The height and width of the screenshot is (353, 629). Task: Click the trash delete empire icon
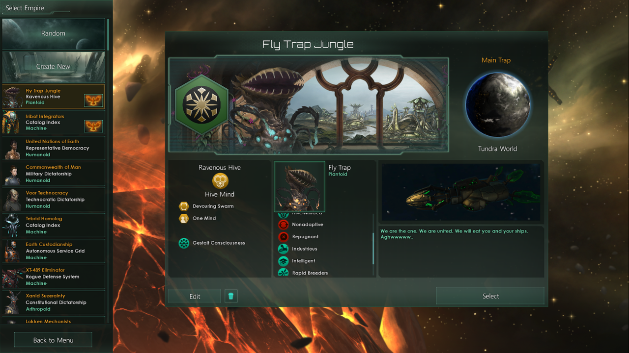tap(231, 296)
